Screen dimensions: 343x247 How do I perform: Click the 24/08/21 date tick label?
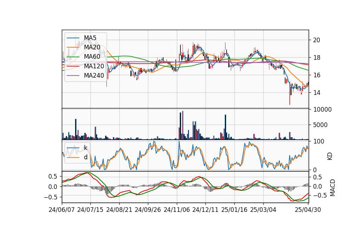(119, 210)
